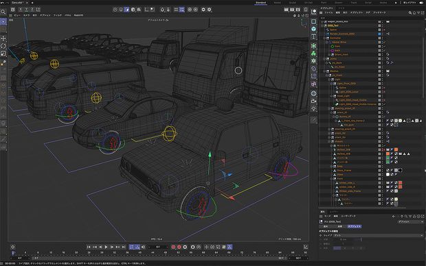Image resolution: width=426 pixels, height=266 pixels.
Task: Open the viewport Redshift menu
Action: (78, 16)
